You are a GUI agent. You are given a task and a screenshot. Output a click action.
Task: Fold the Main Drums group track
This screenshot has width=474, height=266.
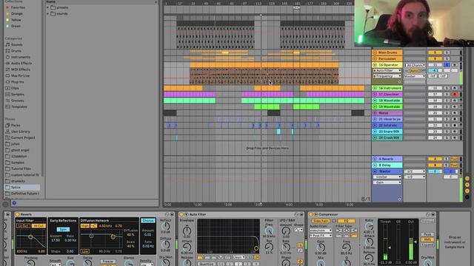click(x=375, y=52)
